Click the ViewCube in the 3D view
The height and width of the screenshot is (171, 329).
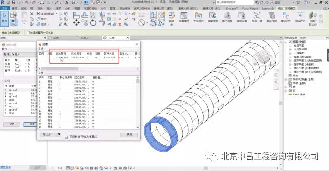click(262, 57)
